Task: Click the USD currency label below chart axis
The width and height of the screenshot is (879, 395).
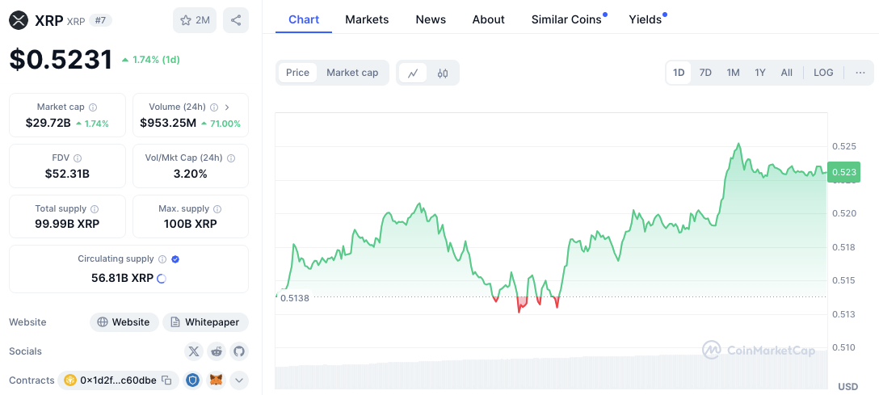Action: (847, 387)
